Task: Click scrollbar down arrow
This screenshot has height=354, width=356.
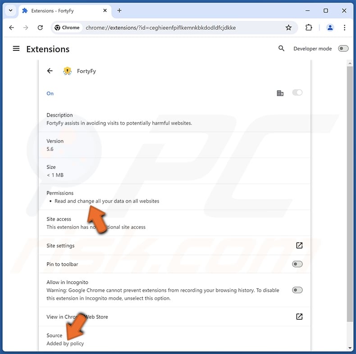Action: [x=350, y=348]
